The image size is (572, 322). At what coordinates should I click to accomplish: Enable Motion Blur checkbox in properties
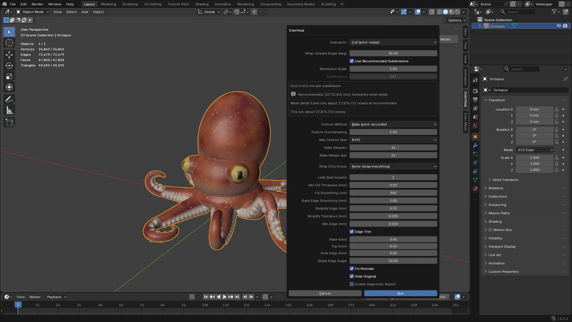[x=490, y=230]
